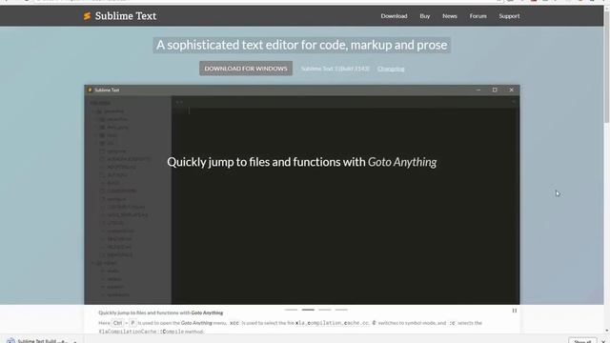Open the Changelog link
Screen dimensions: 610x343
pyautogui.click(x=391, y=69)
